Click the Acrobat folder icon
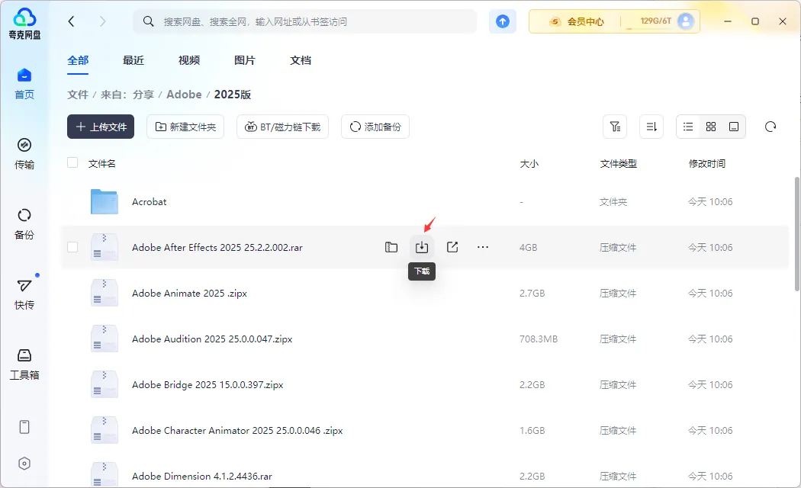This screenshot has width=801, height=488. tap(105, 201)
